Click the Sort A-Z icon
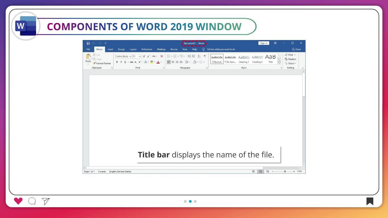Viewport: 388px width, 218px height. tap(199, 56)
